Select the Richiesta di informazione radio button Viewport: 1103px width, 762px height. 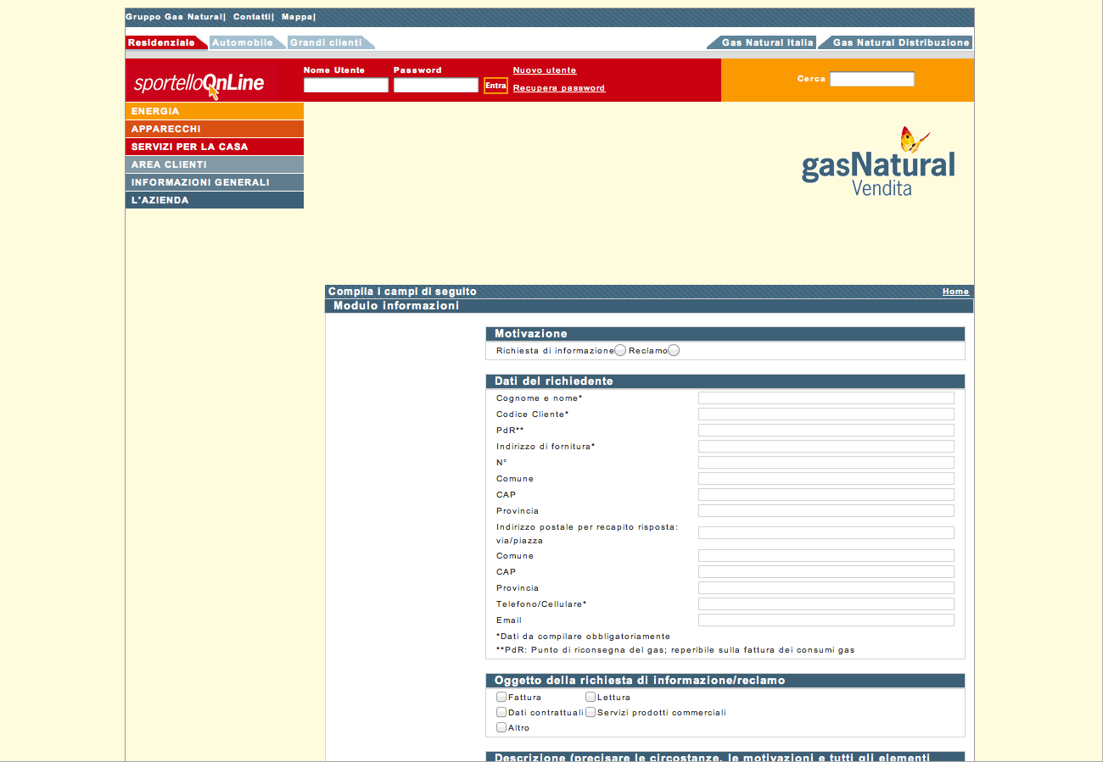(620, 351)
